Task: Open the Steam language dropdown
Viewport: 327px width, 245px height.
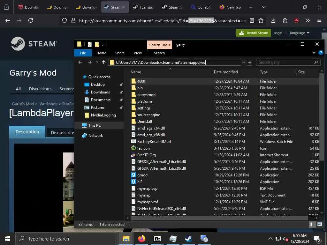Action: click(x=300, y=33)
